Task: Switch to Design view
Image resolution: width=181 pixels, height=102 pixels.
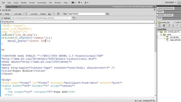Action: 7,14
